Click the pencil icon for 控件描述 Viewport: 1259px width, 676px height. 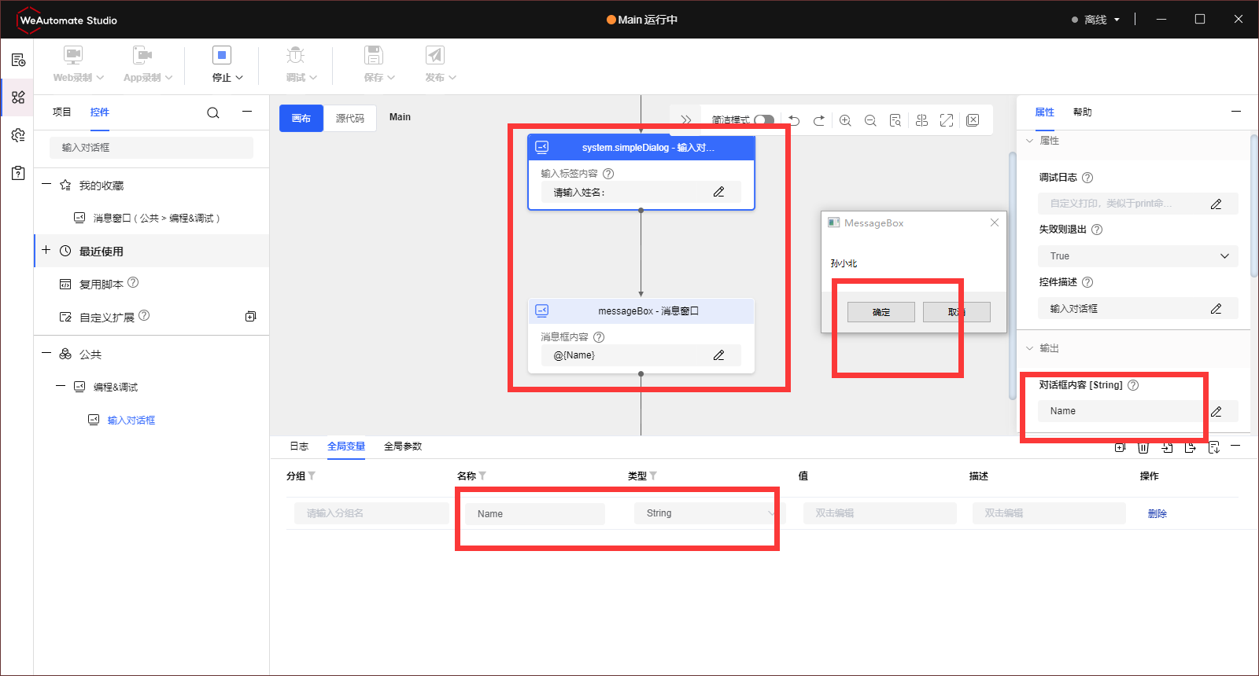tap(1216, 309)
